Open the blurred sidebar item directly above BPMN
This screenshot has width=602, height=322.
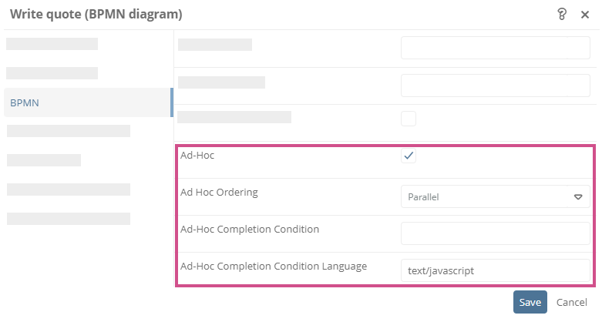pos(52,73)
